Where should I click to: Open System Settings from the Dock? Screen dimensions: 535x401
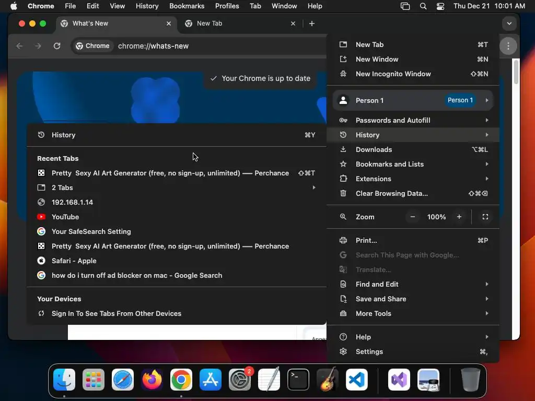pos(240,380)
